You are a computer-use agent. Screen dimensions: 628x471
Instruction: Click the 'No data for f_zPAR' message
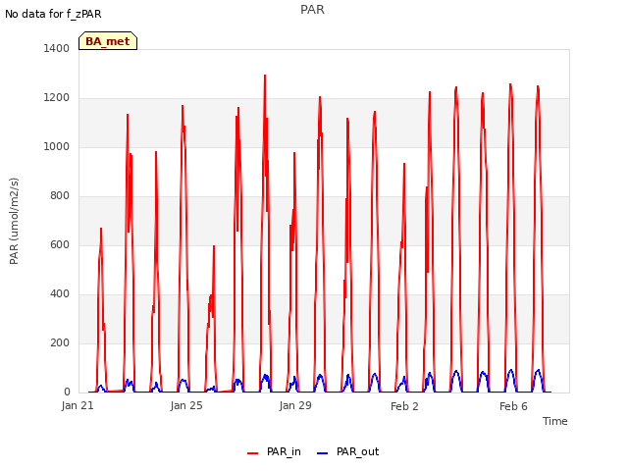point(53,15)
